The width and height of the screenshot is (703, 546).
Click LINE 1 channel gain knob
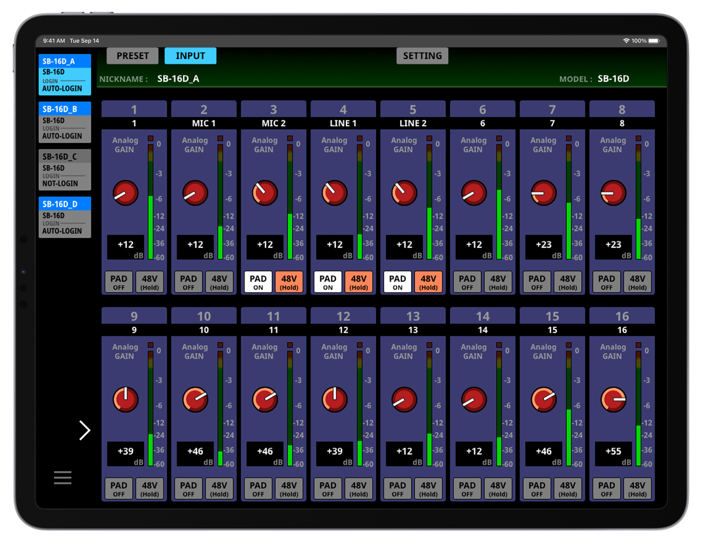334,193
